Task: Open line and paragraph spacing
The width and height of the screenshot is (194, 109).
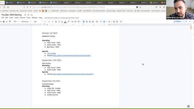Action: point(97,21)
